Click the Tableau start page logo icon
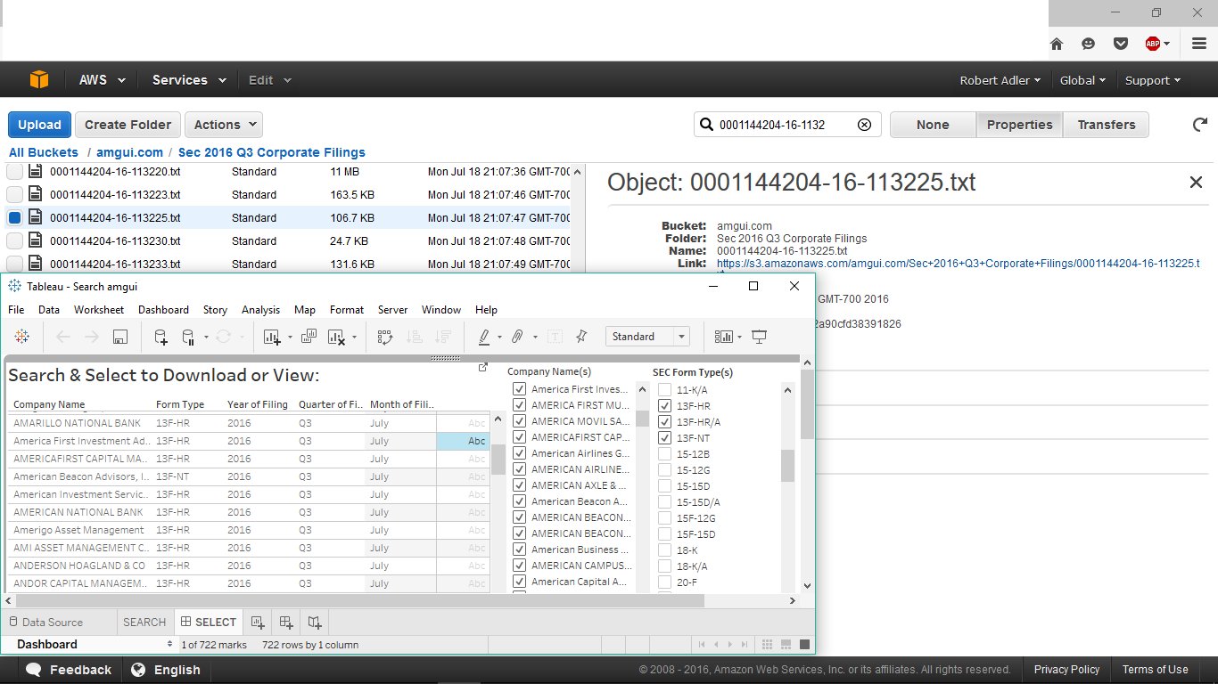1218x684 pixels. [22, 337]
